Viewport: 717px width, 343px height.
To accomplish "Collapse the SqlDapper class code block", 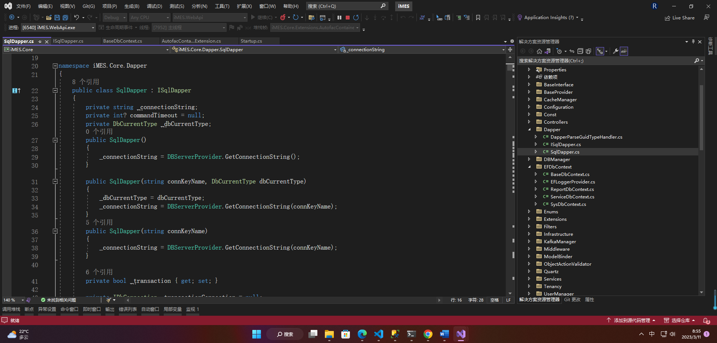I will pyautogui.click(x=55, y=90).
